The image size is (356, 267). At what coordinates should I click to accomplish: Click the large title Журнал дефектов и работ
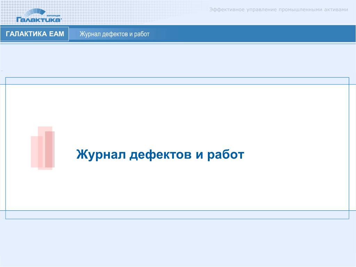click(x=160, y=155)
